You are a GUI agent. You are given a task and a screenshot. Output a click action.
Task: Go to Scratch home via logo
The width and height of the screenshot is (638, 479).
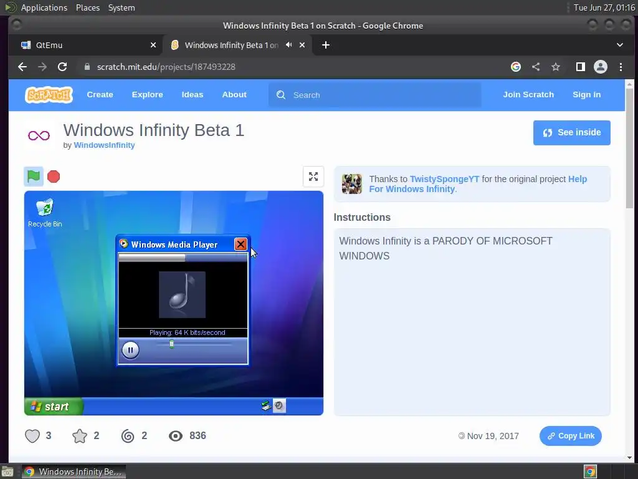(x=49, y=95)
